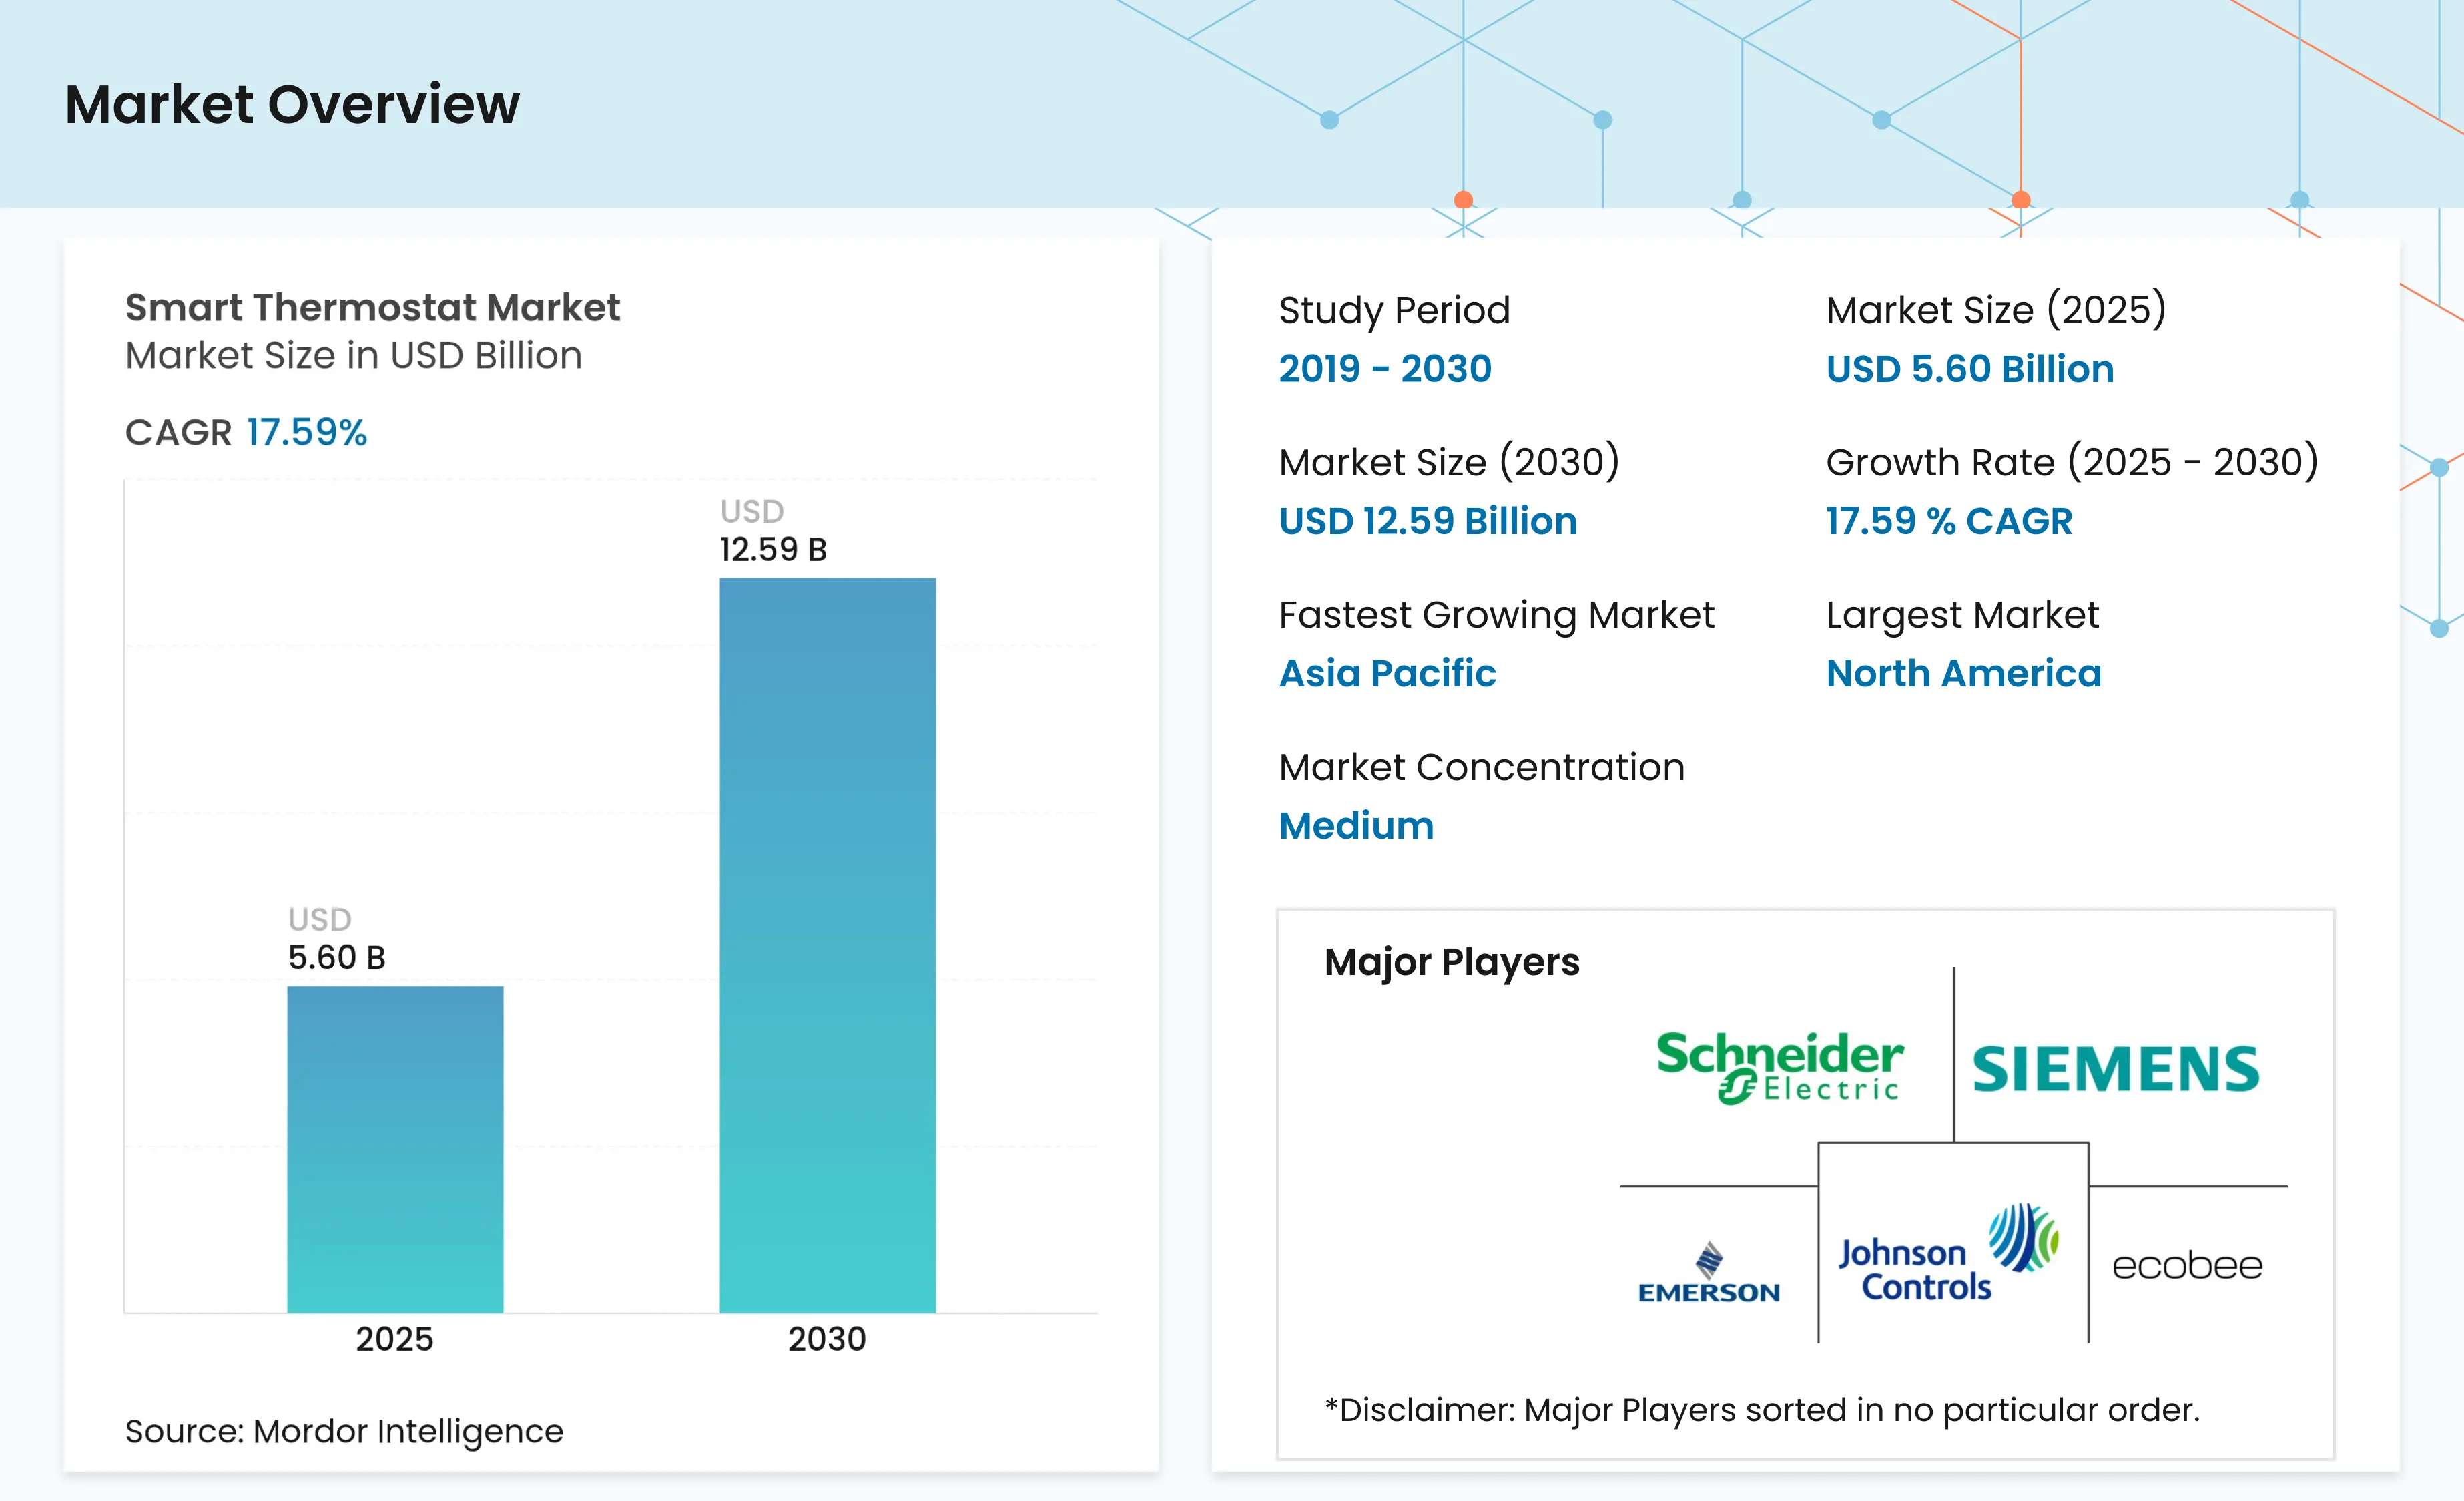Screen dimensions: 2464x1501
Task: Click the '17.59 % CAGR' value
Action: [1949, 520]
